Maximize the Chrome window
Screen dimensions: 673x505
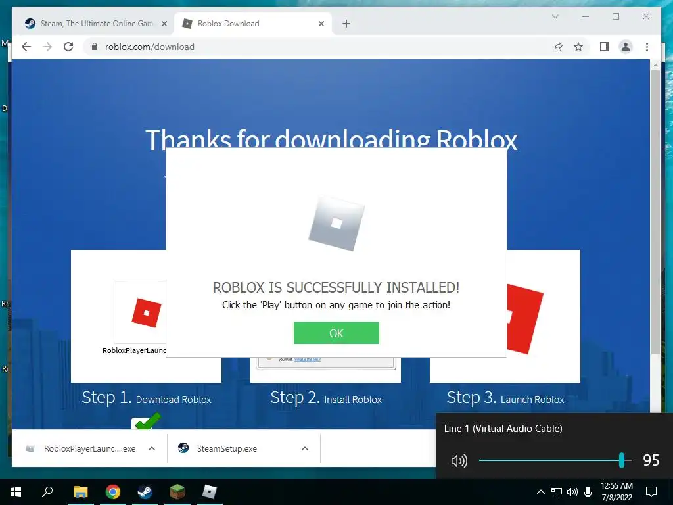point(616,16)
